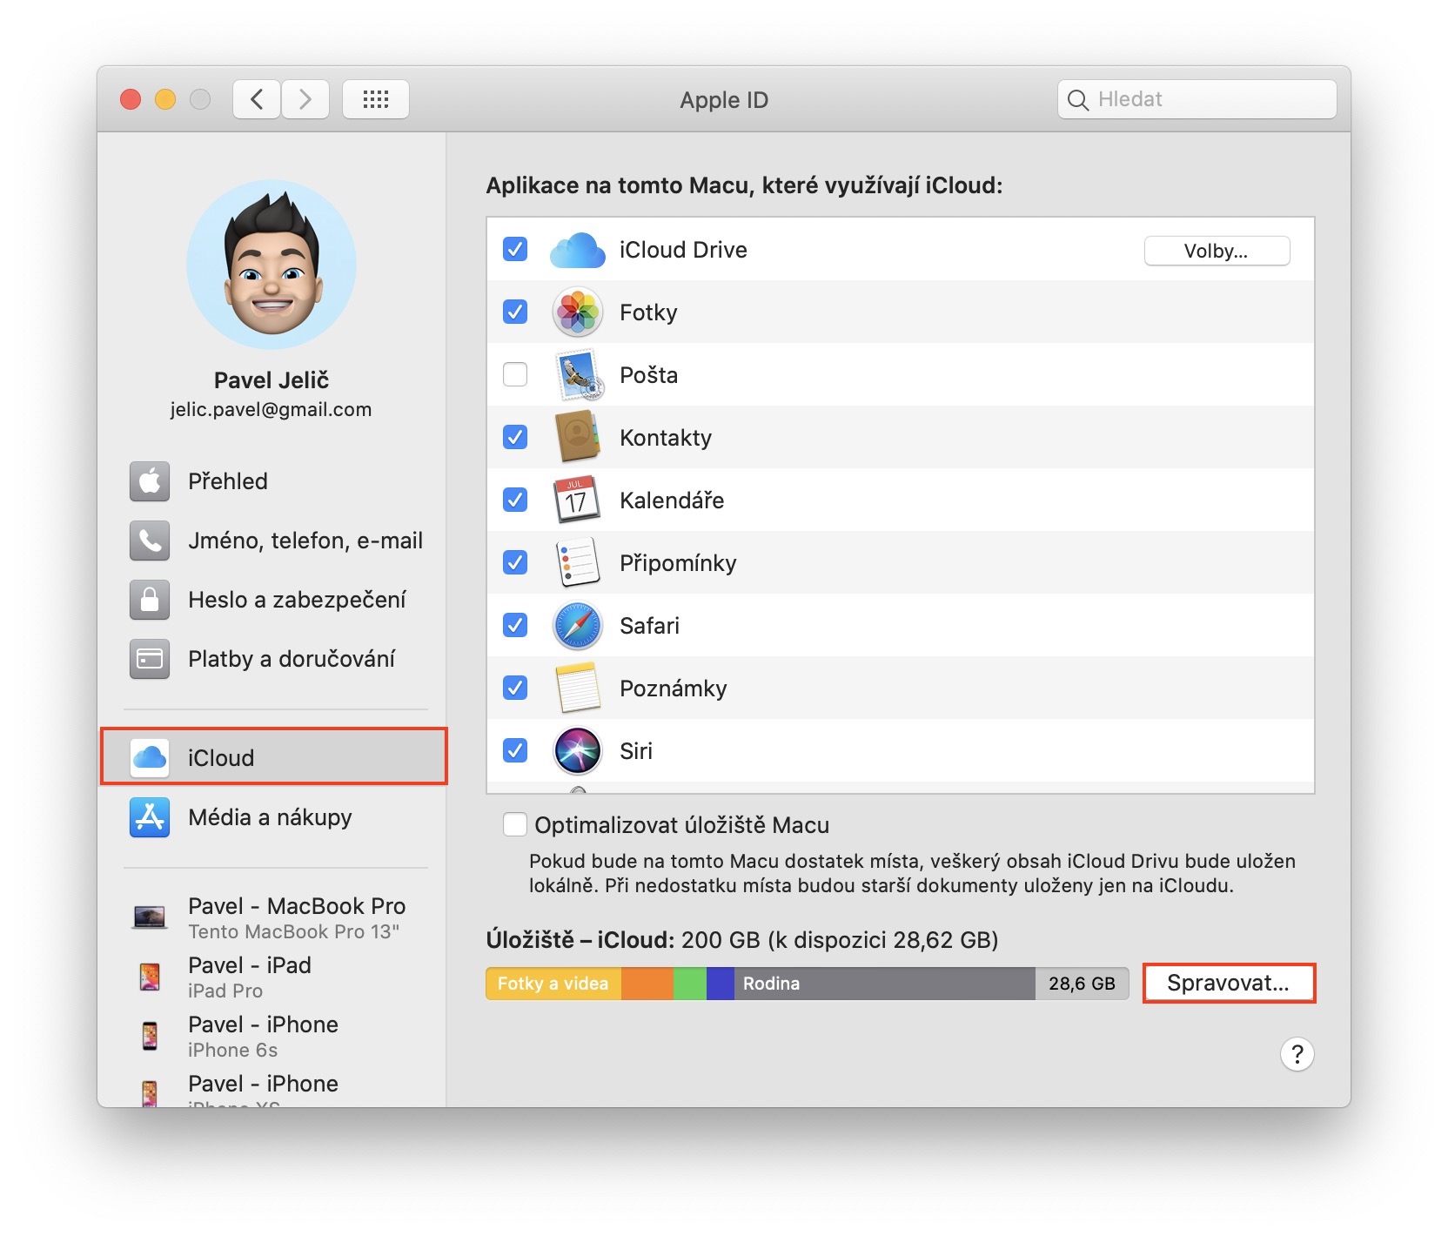Click the Apple ID window title
Screen dimensions: 1448x1236
coord(724,100)
